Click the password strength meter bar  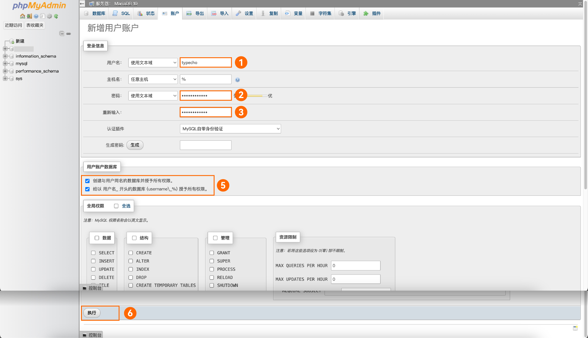[257, 96]
